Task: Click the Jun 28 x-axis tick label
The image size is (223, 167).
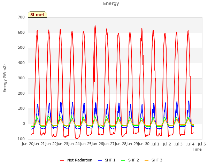Action: tap(121, 144)
